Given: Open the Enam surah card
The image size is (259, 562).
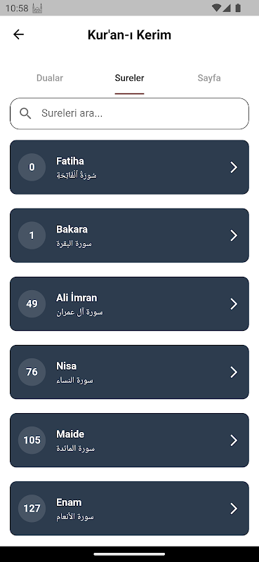Looking at the screenshot, I should (129, 509).
